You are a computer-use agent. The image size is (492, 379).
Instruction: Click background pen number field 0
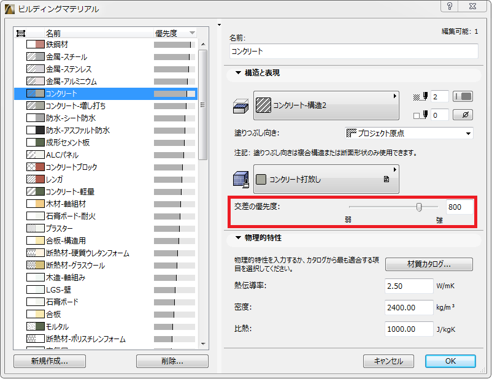tap(439, 115)
